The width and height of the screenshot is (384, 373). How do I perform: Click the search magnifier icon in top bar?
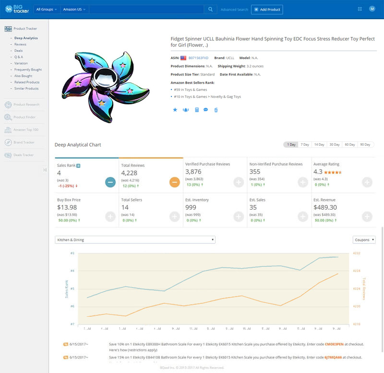pyautogui.click(x=210, y=9)
